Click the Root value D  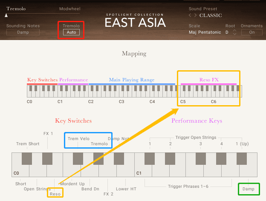[x=227, y=32]
